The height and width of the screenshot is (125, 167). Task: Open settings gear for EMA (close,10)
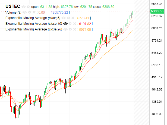[x=70, y=24]
